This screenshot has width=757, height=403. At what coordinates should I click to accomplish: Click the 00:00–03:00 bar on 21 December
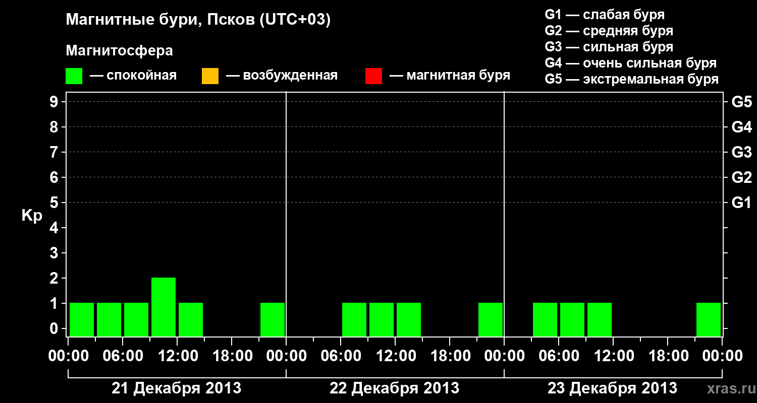[82, 319]
